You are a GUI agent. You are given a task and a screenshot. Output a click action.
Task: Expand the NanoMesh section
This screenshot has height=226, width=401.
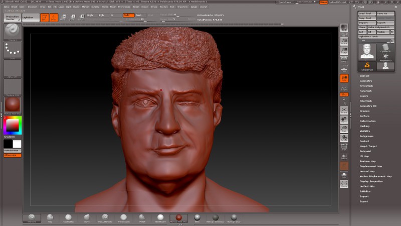coord(366,91)
